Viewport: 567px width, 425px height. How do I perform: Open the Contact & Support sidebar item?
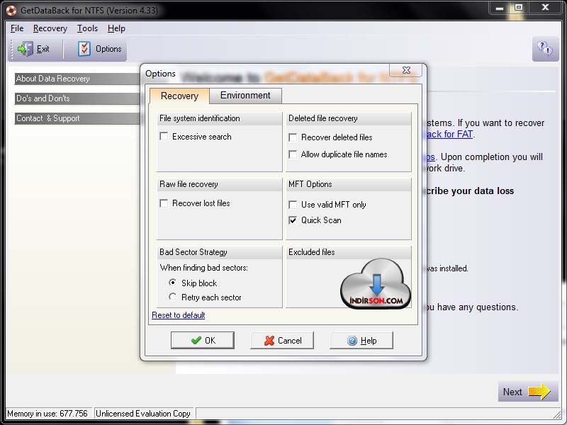(77, 118)
